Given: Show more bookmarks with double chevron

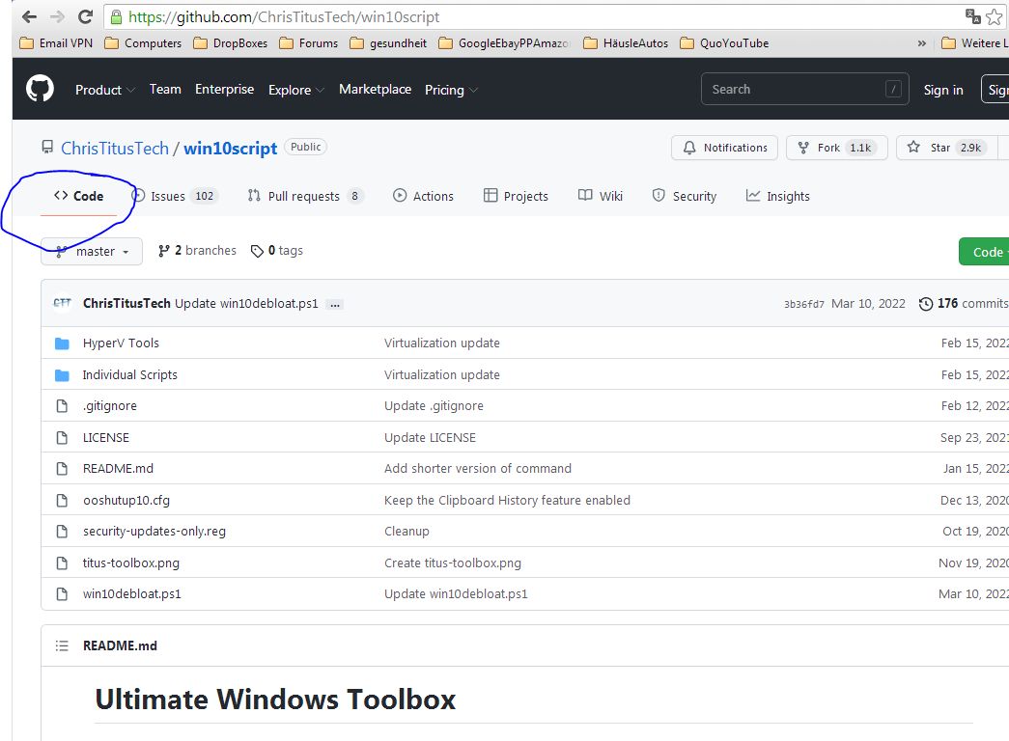Looking at the screenshot, I should pyautogui.click(x=921, y=43).
